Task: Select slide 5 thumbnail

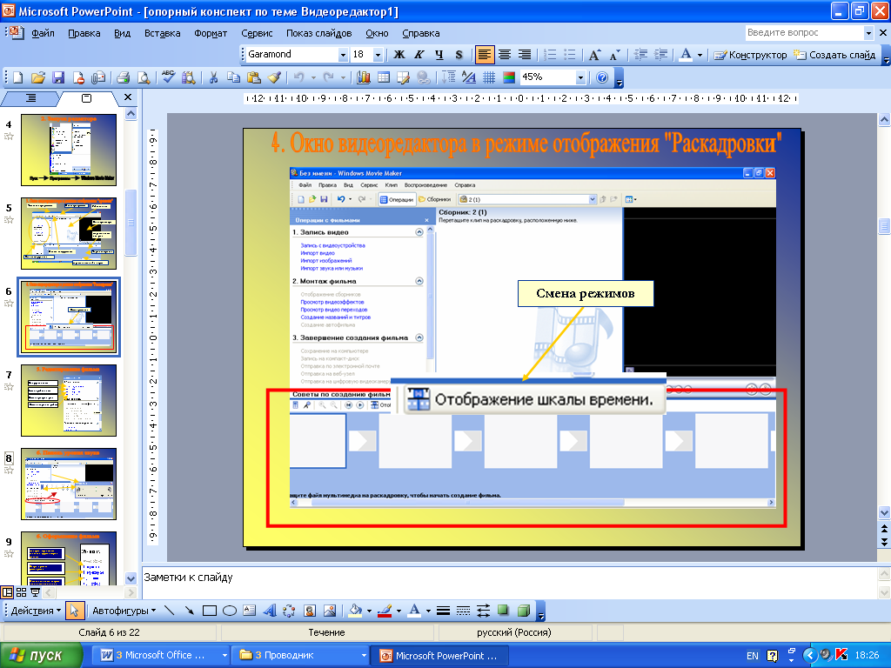Action: click(69, 233)
